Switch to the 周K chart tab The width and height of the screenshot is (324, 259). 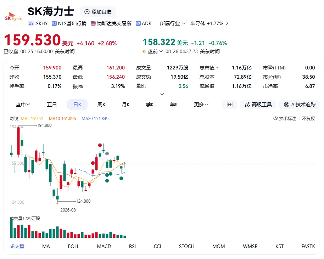(x=101, y=105)
